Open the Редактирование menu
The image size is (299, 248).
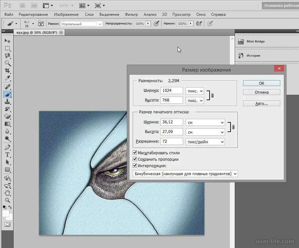tap(33, 14)
